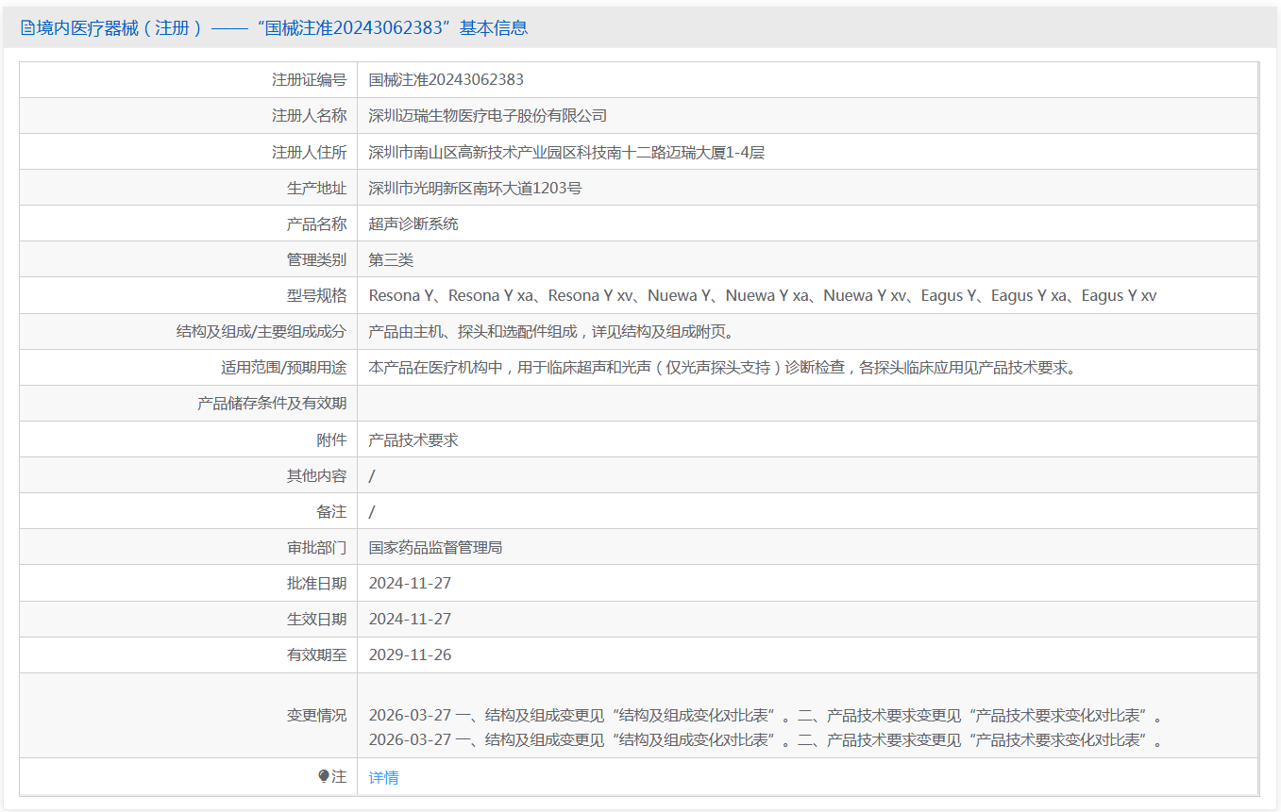1281x812 pixels.
Task: Click the second 2026-03-27 change record line
Action: pos(766,739)
